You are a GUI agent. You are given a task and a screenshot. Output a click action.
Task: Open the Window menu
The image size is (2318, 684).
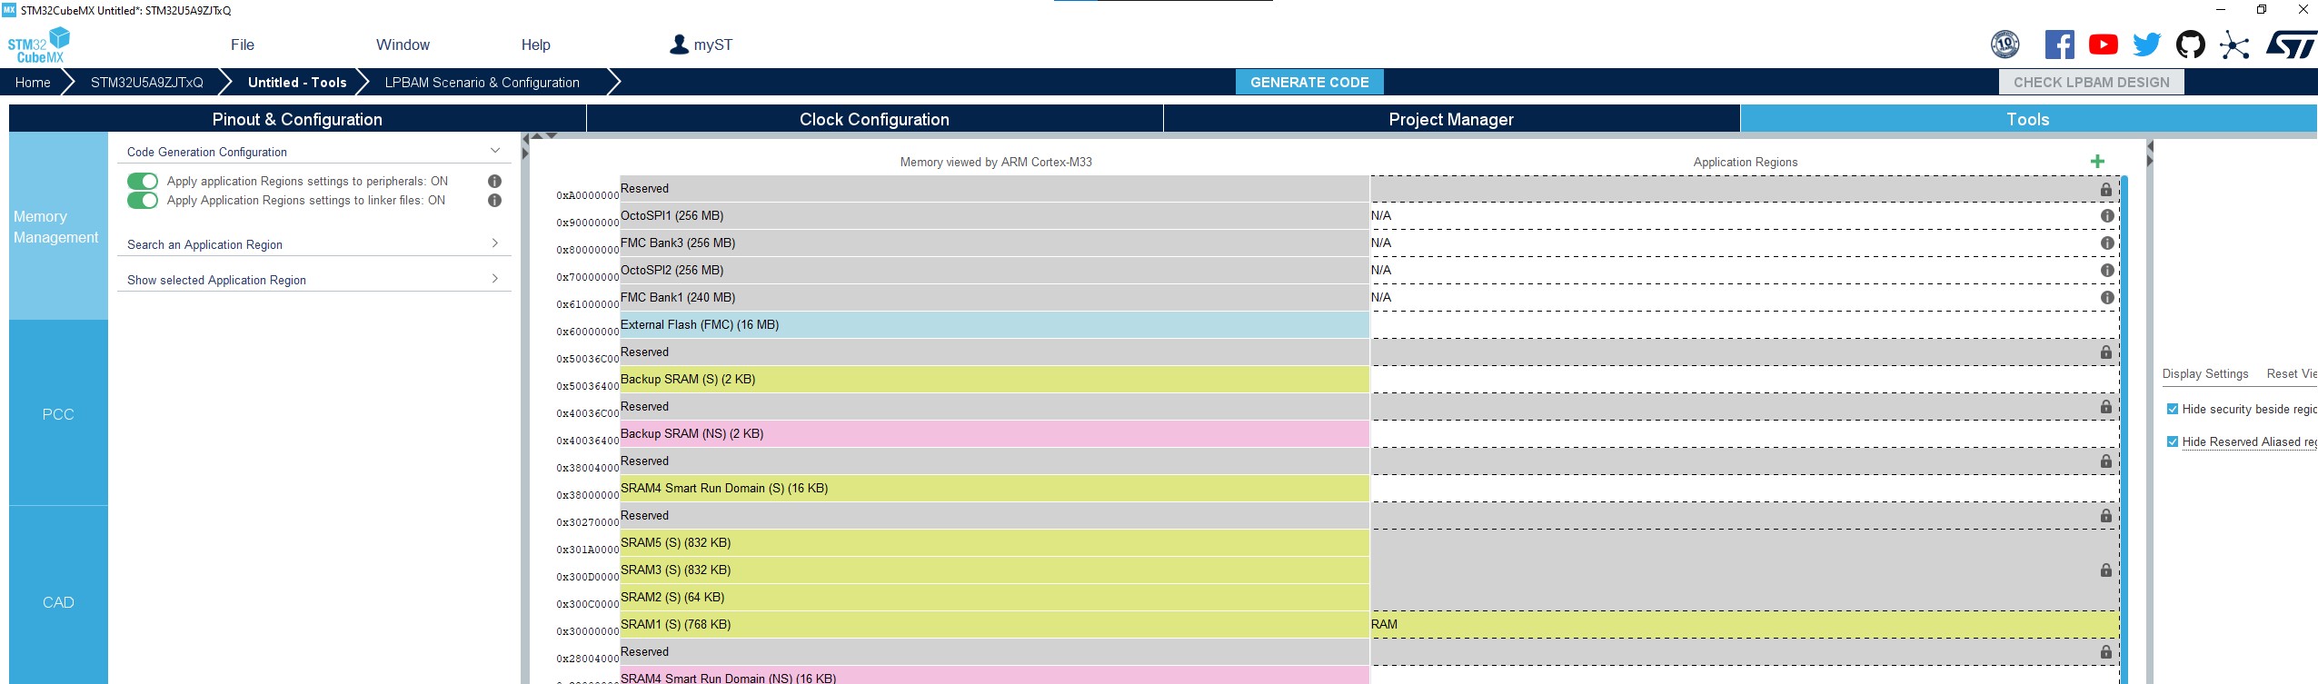pos(403,45)
